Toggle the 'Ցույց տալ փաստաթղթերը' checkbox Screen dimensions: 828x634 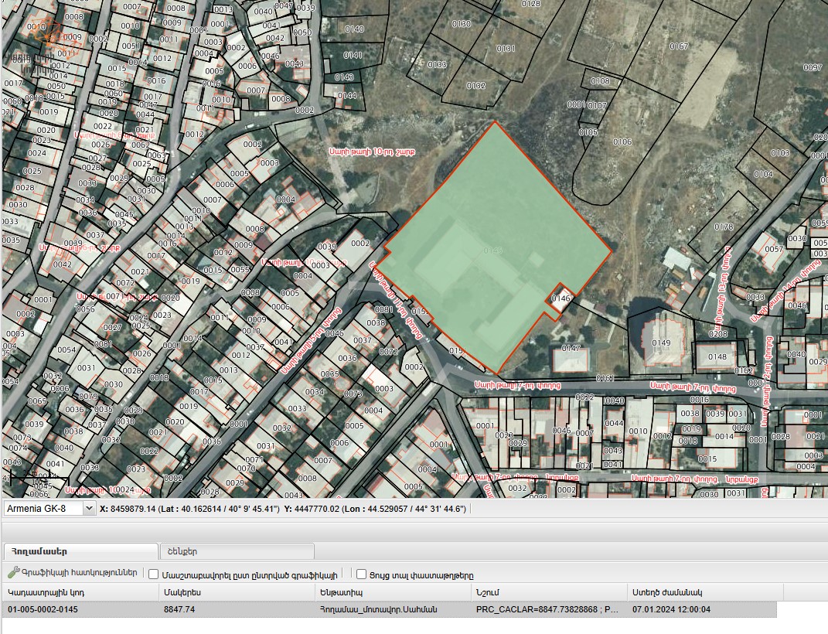[x=361, y=574]
